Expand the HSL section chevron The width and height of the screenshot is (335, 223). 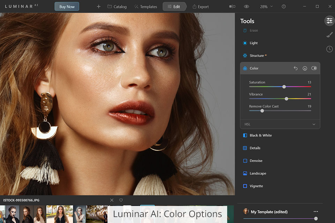(314, 124)
